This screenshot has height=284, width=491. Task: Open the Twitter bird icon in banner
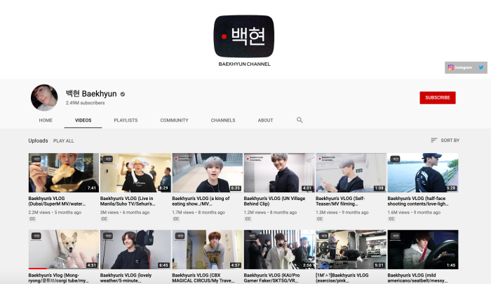(x=481, y=67)
